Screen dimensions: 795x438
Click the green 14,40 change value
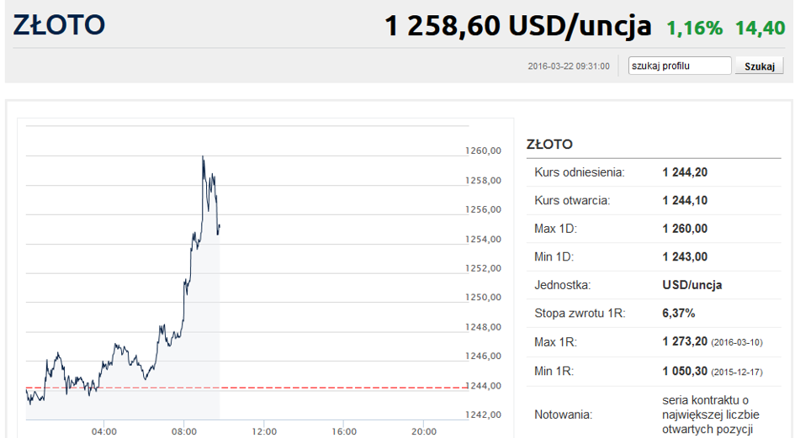[x=760, y=29]
